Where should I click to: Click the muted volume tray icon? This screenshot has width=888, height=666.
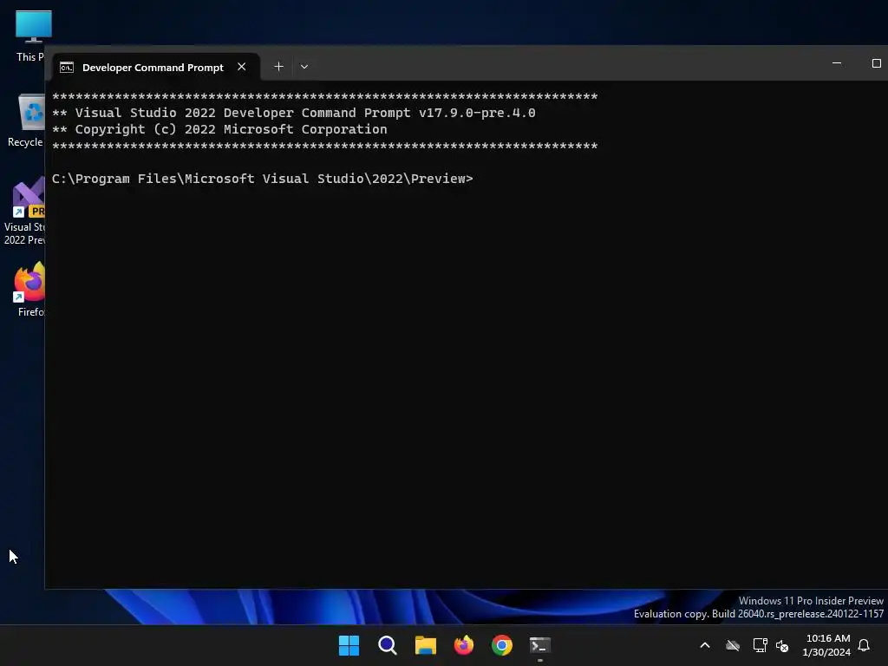pos(782,645)
